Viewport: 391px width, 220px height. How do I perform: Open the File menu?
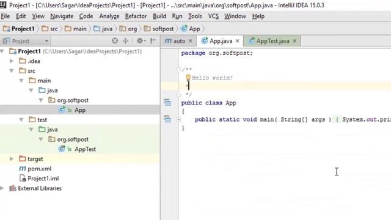(5, 16)
